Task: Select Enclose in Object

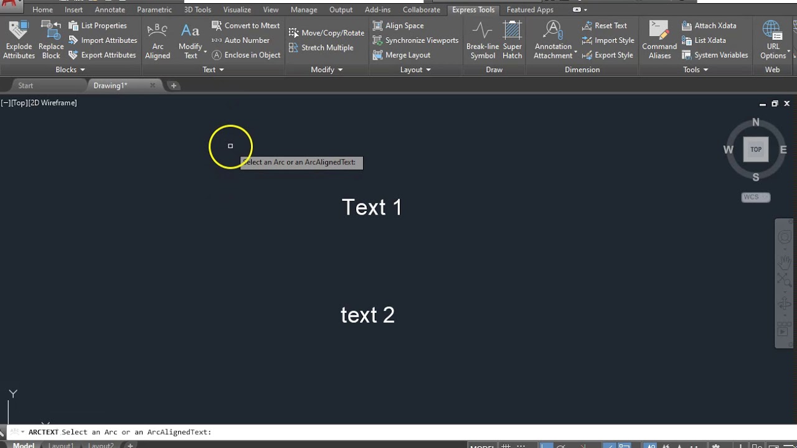Action: (246, 55)
